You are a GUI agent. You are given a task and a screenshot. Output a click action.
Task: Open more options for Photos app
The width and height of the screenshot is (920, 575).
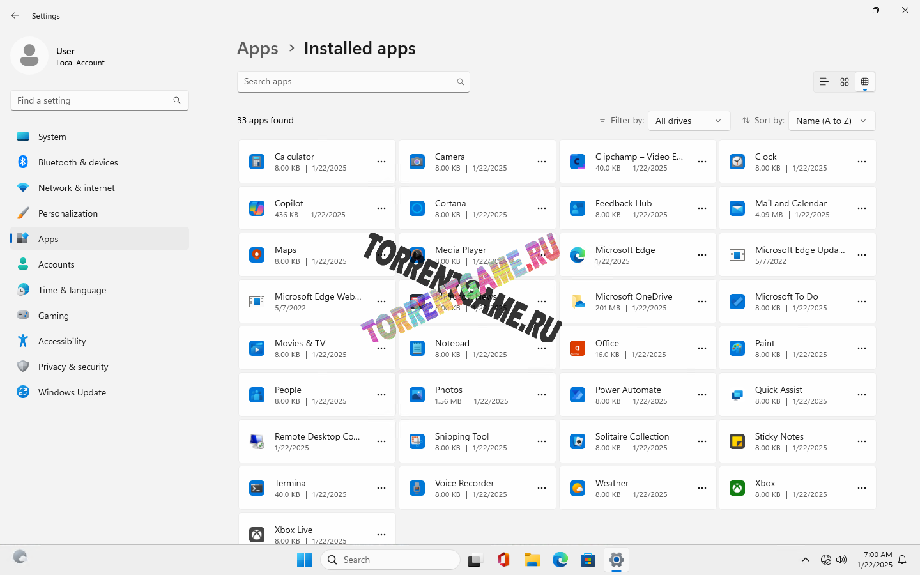point(542,395)
